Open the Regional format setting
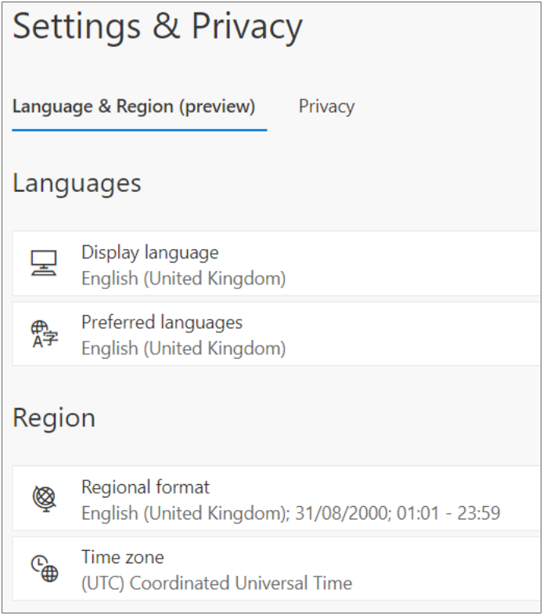This screenshot has height=615, width=543. coord(277,498)
